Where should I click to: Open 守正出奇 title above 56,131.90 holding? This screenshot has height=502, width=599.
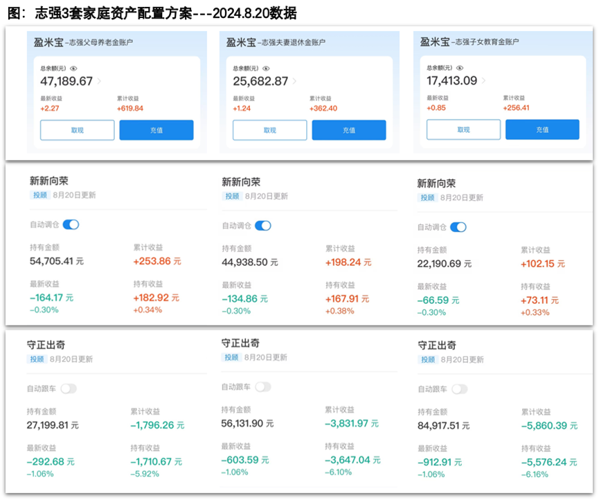[x=240, y=343]
